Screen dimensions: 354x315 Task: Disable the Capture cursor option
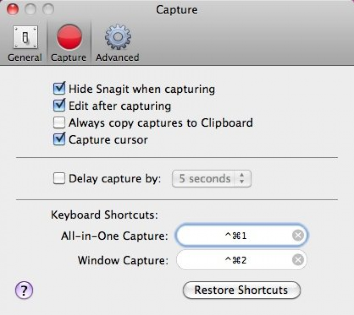point(59,140)
